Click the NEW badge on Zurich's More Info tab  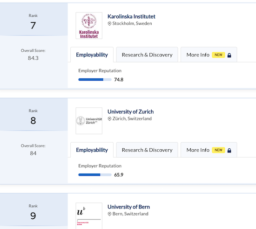point(218,150)
